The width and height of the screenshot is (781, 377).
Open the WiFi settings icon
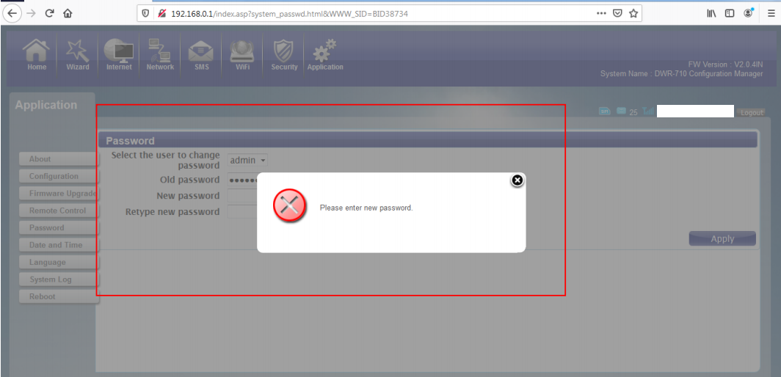242,55
